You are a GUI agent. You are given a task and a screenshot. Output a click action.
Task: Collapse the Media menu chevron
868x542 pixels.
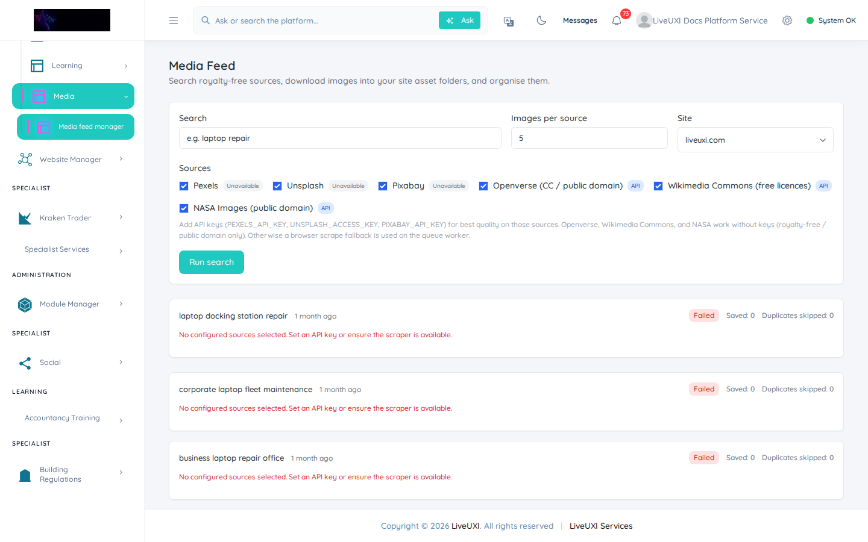(126, 97)
